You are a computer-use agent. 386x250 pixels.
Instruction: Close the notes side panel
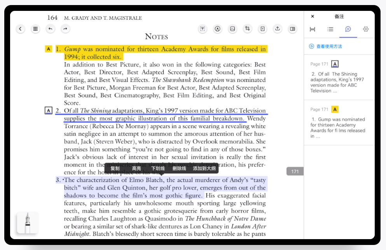pyautogui.click(x=313, y=16)
